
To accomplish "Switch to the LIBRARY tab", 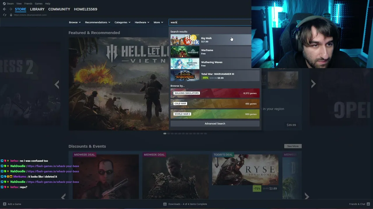I will [x=37, y=9].
